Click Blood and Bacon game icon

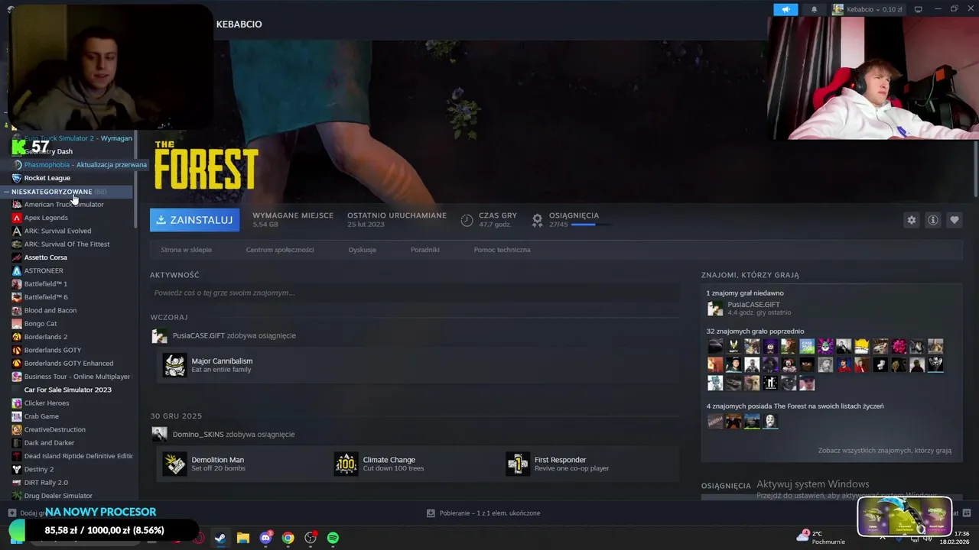[x=17, y=310]
